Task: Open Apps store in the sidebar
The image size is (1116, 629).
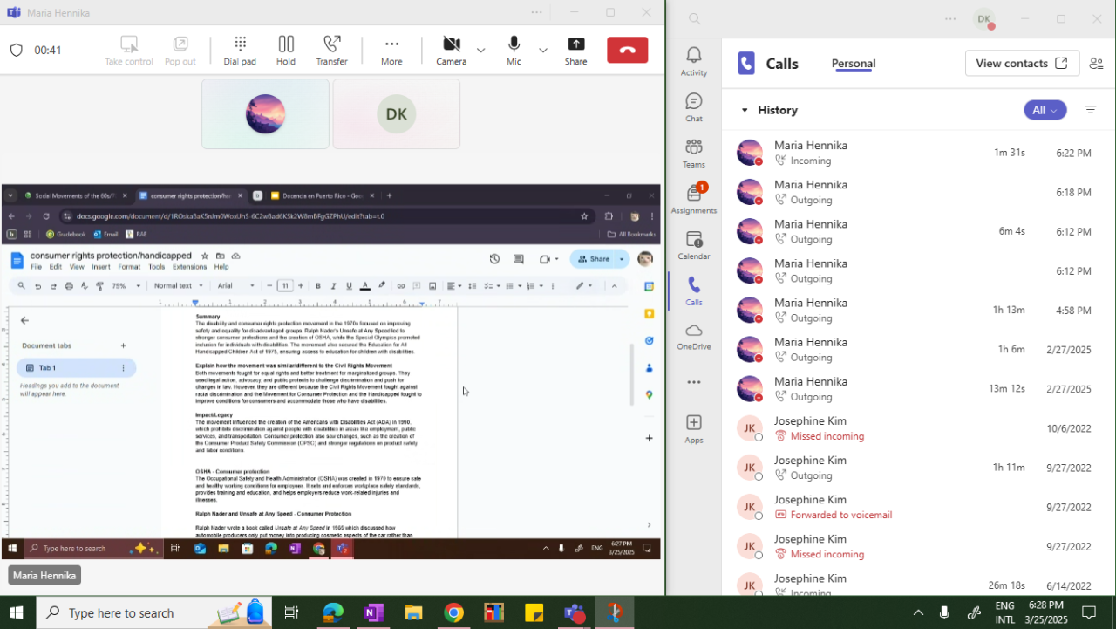Action: (694, 428)
